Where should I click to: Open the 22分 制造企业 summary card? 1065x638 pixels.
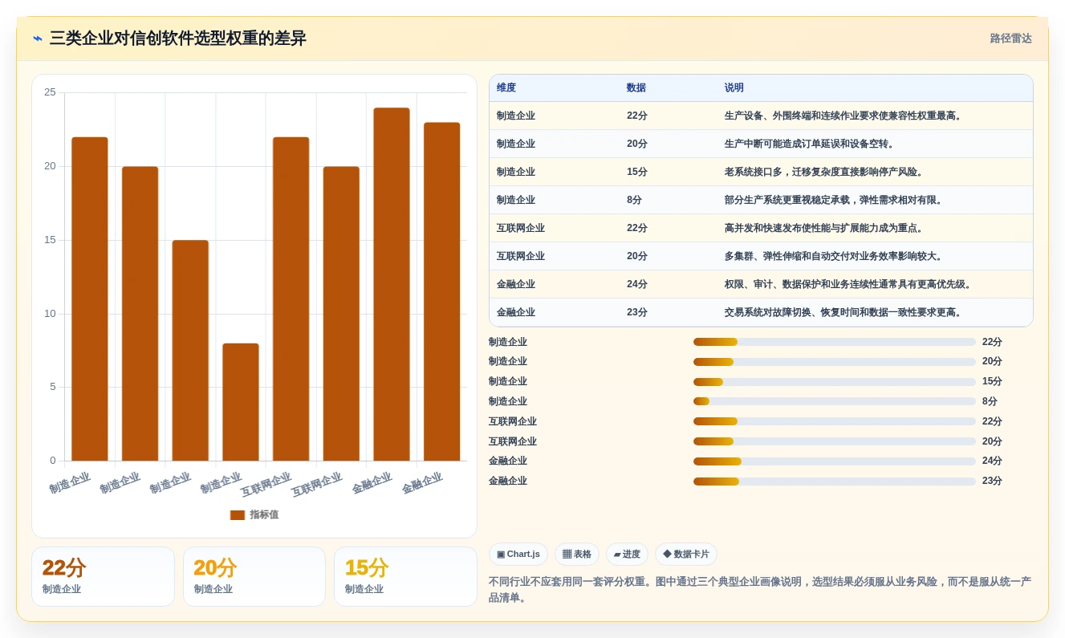click(103, 576)
